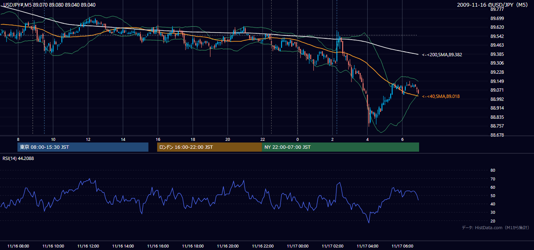The height and width of the screenshot is (250, 534).
Task: Click the 200 SMA 89.382 label
Action: point(442,55)
